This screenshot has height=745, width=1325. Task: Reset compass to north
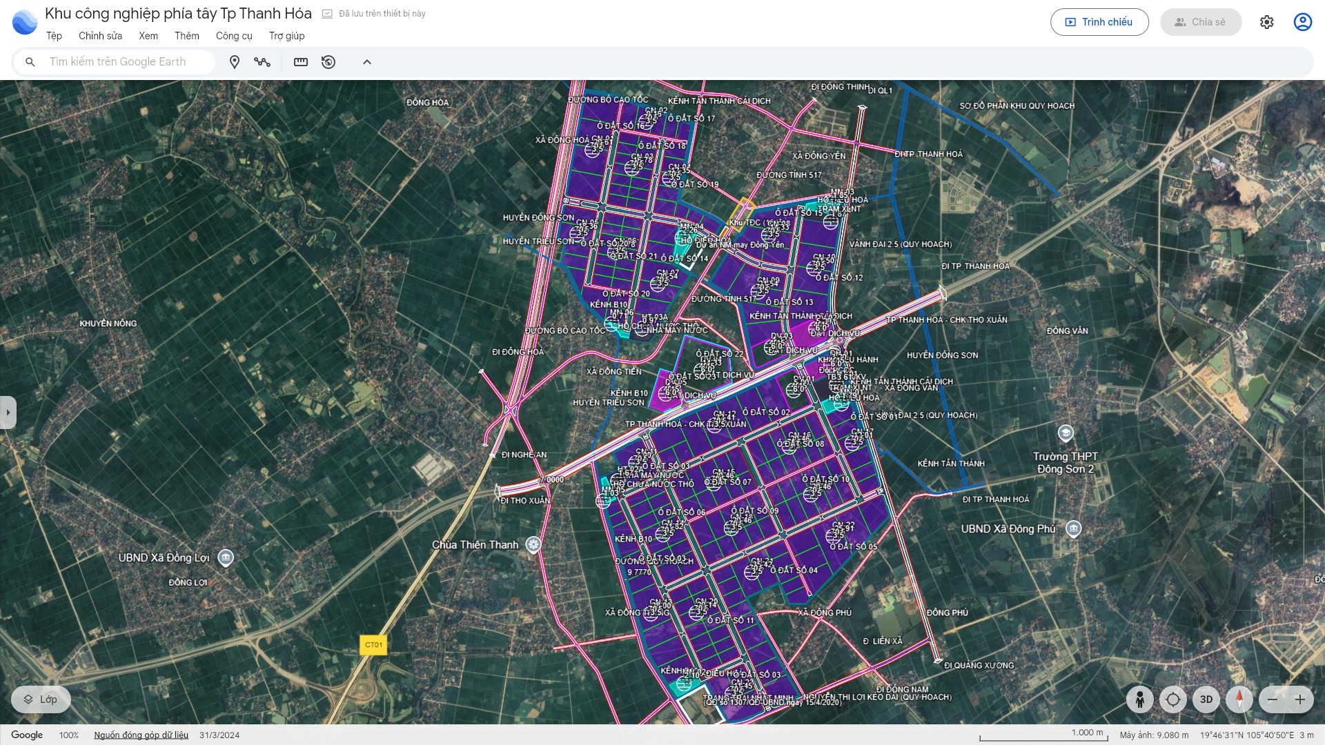pos(1239,699)
